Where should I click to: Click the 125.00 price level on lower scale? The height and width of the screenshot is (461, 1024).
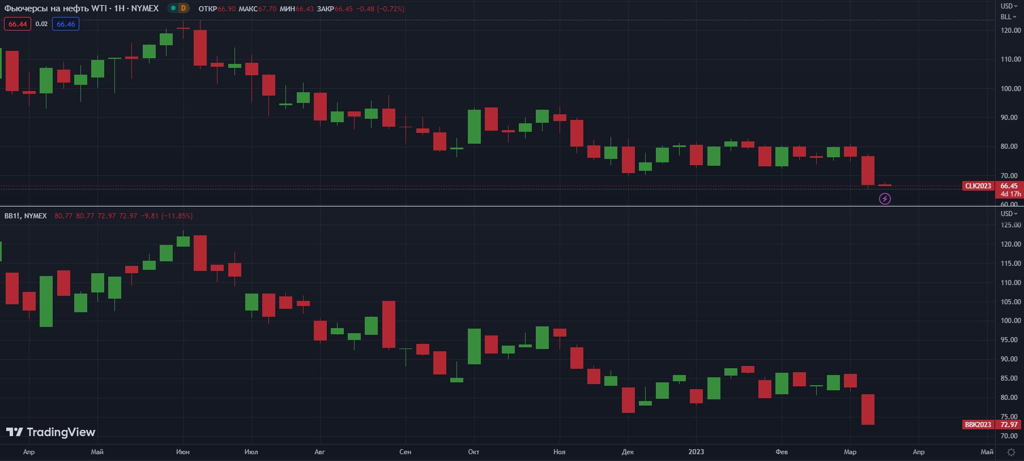click(1010, 225)
